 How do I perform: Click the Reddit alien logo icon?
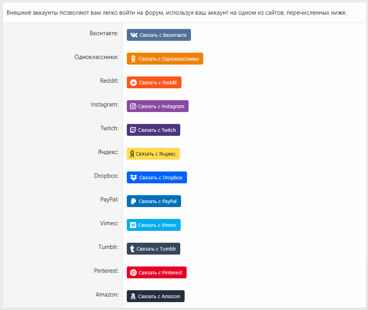133,82
